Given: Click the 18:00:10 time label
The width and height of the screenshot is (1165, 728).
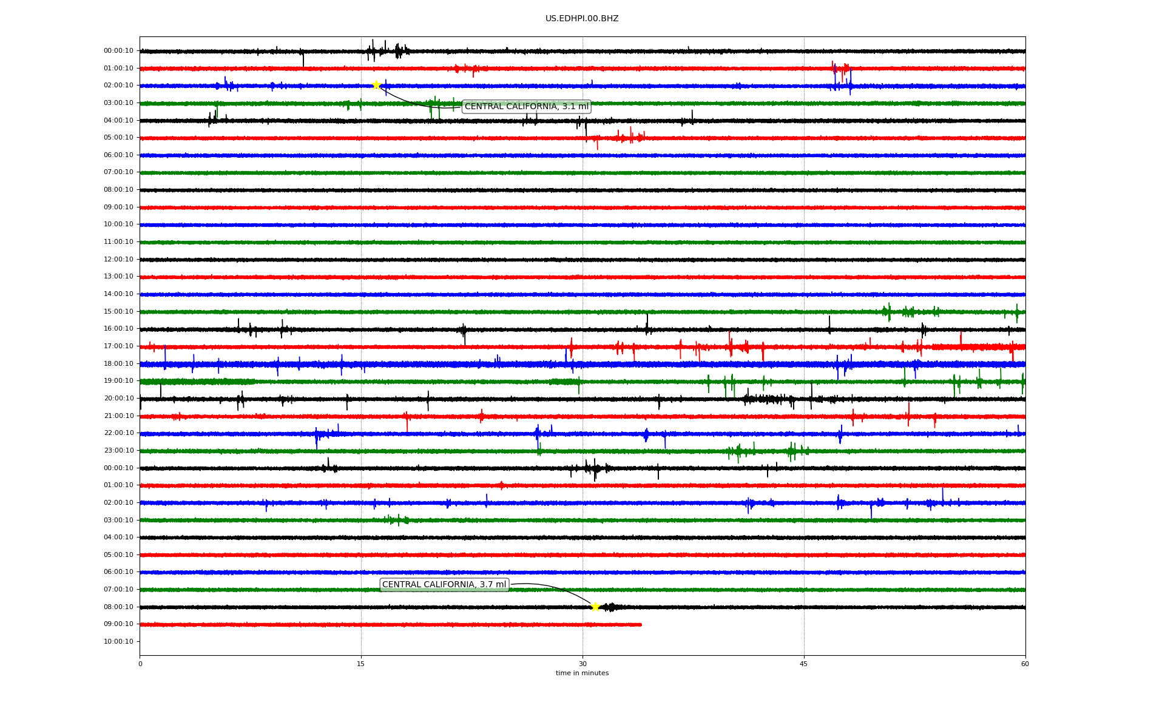Looking at the screenshot, I should point(118,364).
